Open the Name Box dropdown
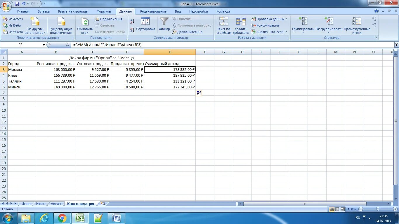Viewport: 399px width, 224px height. (44, 45)
